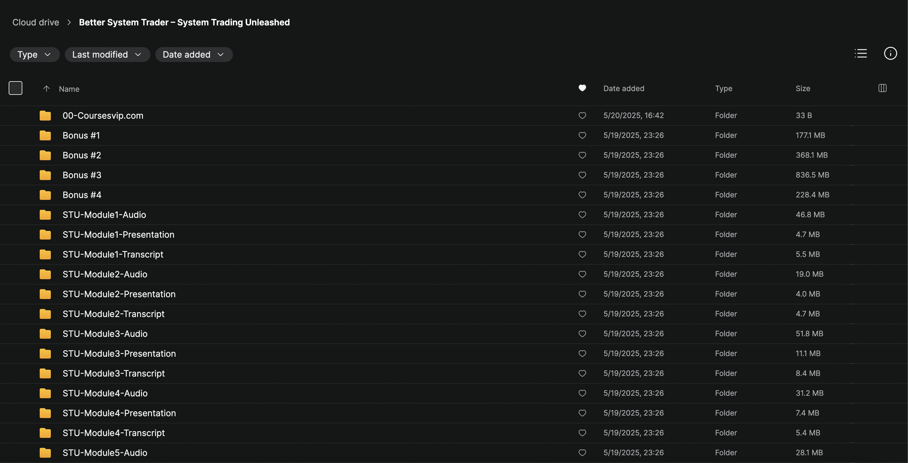
Task: Select the Bonus #4 folder row
Action: pyautogui.click(x=82, y=195)
